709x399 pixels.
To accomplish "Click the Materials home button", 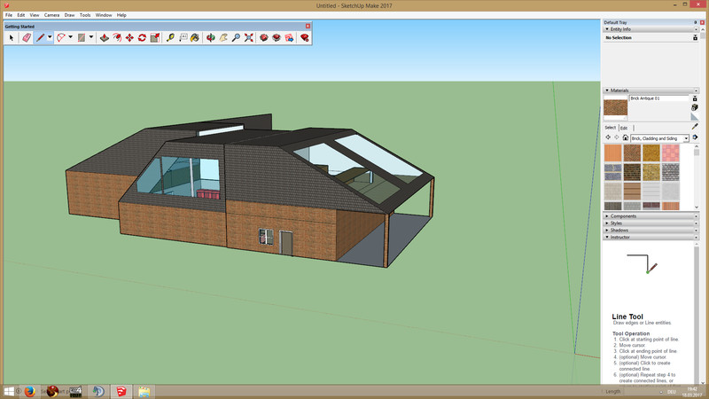I will click(x=626, y=138).
